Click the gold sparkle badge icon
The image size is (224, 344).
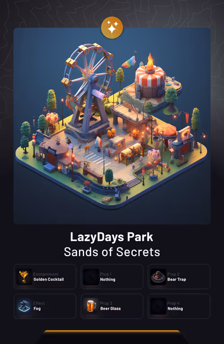(112, 28)
